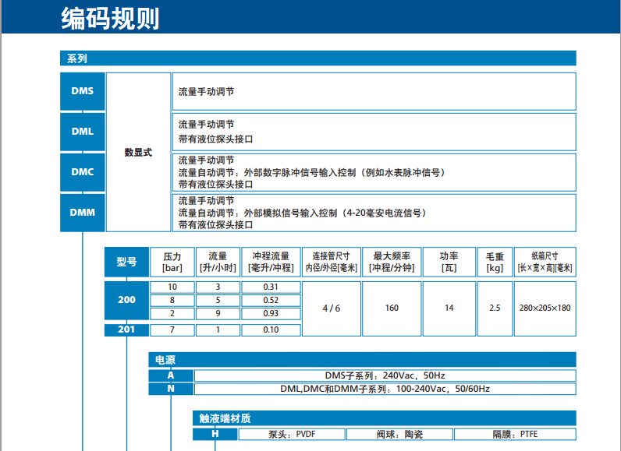This screenshot has height=451, width=621.
Task: Click the 编码规则 page title
Action: [110, 18]
